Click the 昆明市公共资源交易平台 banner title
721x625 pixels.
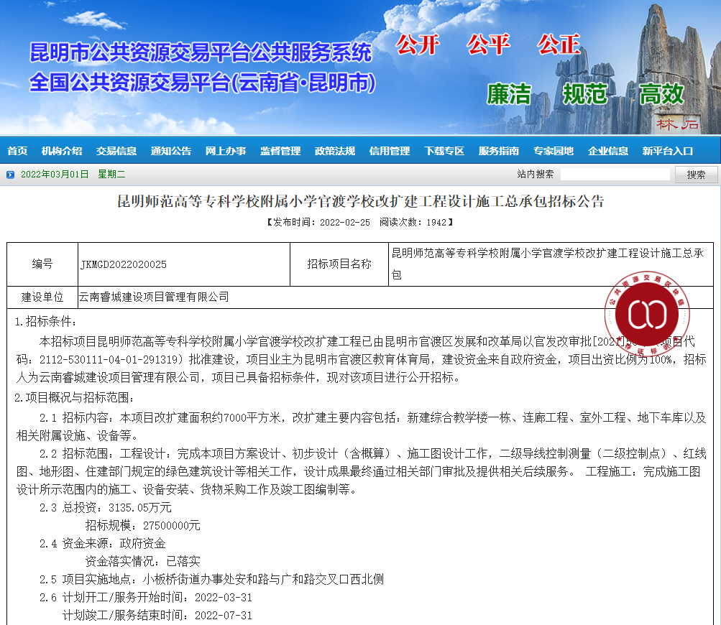click(x=201, y=52)
